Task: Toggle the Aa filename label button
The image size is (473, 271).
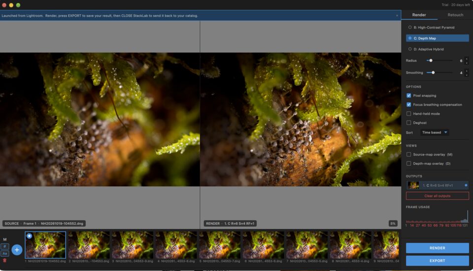Action: [5, 253]
